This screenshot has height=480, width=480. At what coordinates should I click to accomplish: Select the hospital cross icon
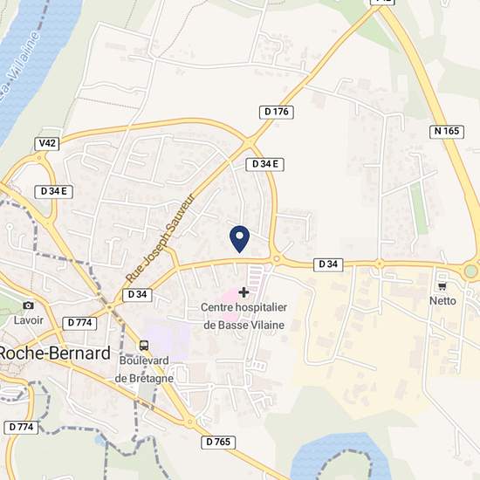pos(243,292)
